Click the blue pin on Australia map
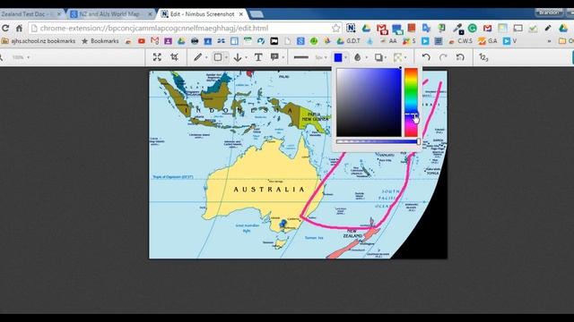 pyautogui.click(x=283, y=223)
